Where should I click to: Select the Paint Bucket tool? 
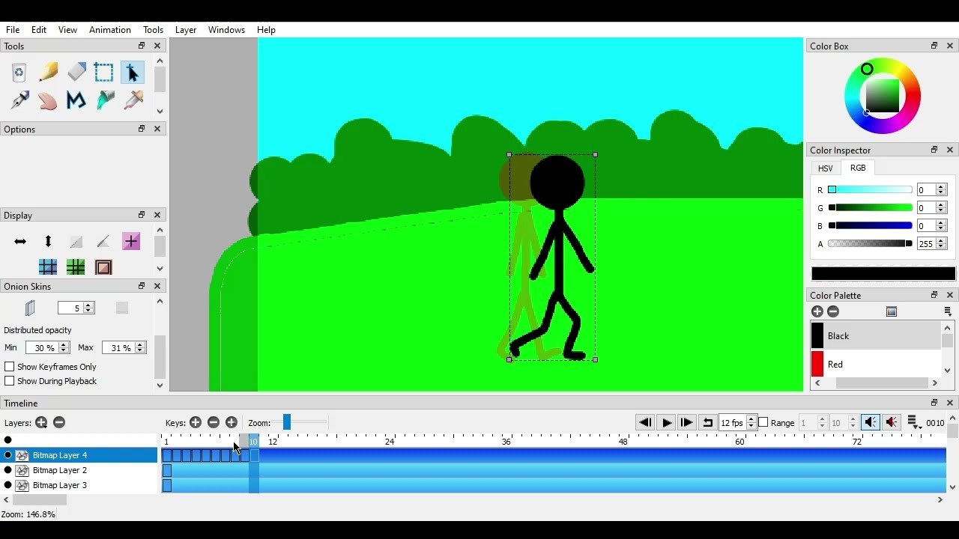(105, 100)
